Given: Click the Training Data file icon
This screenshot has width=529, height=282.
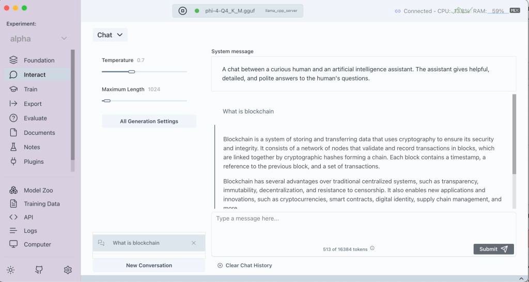Looking at the screenshot, I should tap(13, 203).
